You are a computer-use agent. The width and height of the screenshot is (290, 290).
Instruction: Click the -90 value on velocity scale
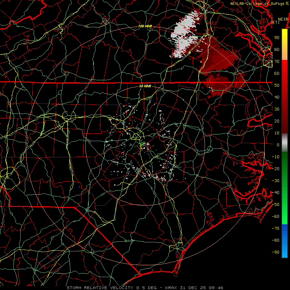275,252
